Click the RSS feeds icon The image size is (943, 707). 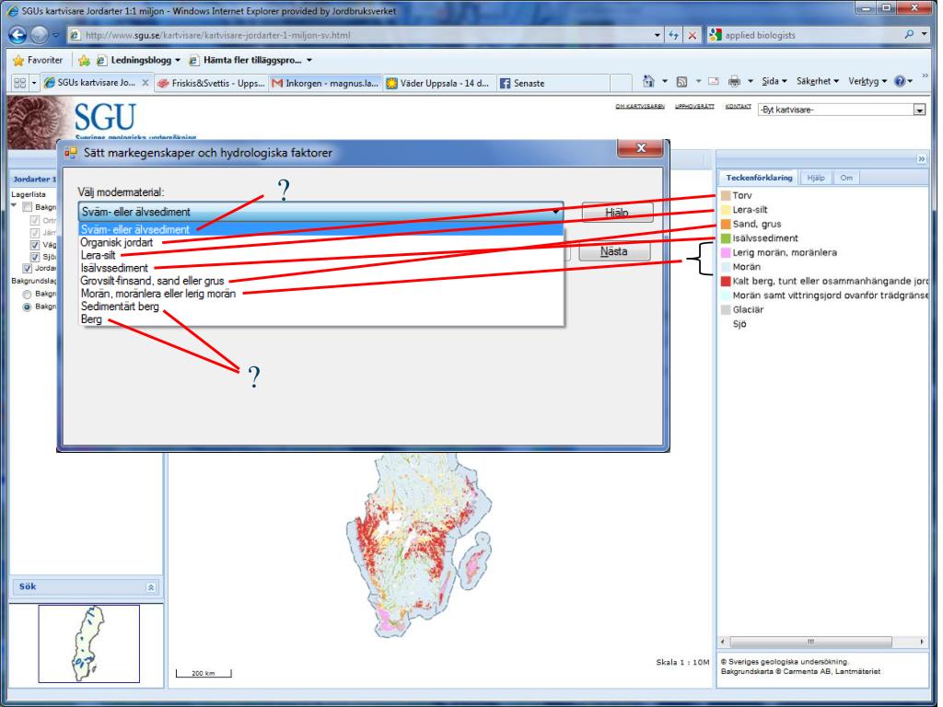tap(682, 81)
